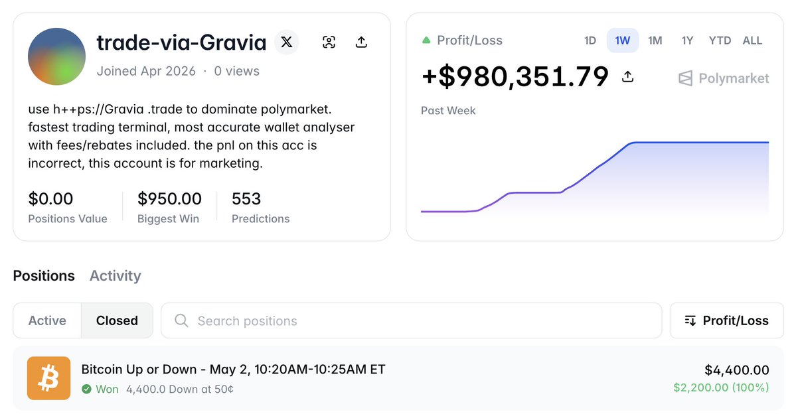
Task: Select the 1Y time range
Action: (x=687, y=40)
